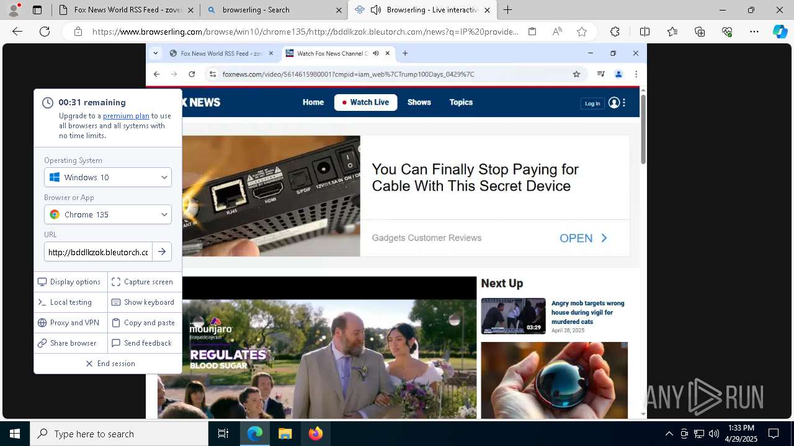Open Copilot in Edge toolbar
794x446 pixels.
pyautogui.click(x=780, y=32)
